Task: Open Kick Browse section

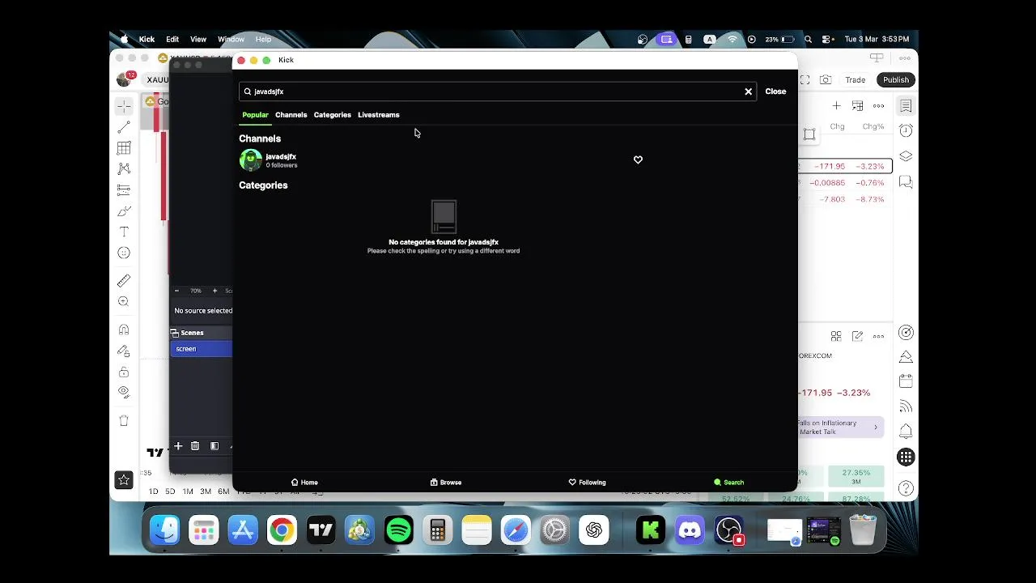Action: click(x=446, y=483)
